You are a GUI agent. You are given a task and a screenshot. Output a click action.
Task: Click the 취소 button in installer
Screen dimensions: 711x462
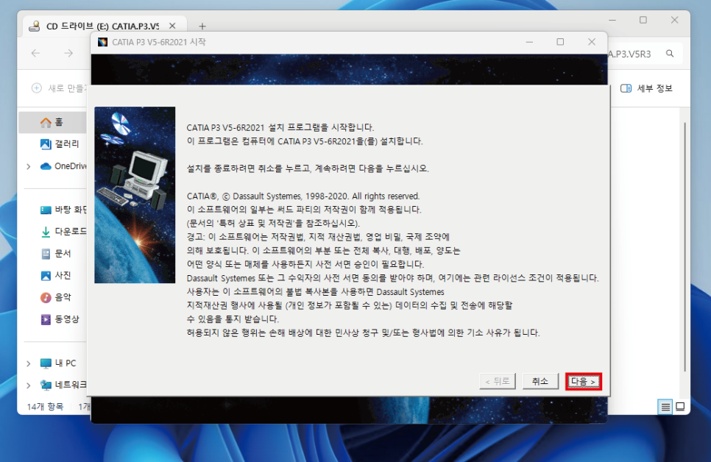tap(540, 381)
